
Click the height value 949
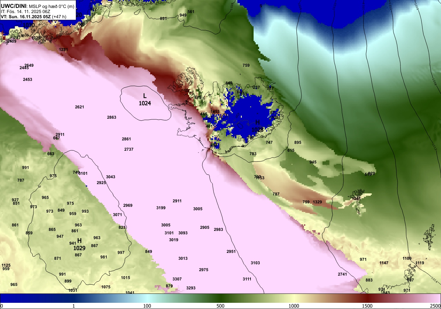tap(183, 15)
